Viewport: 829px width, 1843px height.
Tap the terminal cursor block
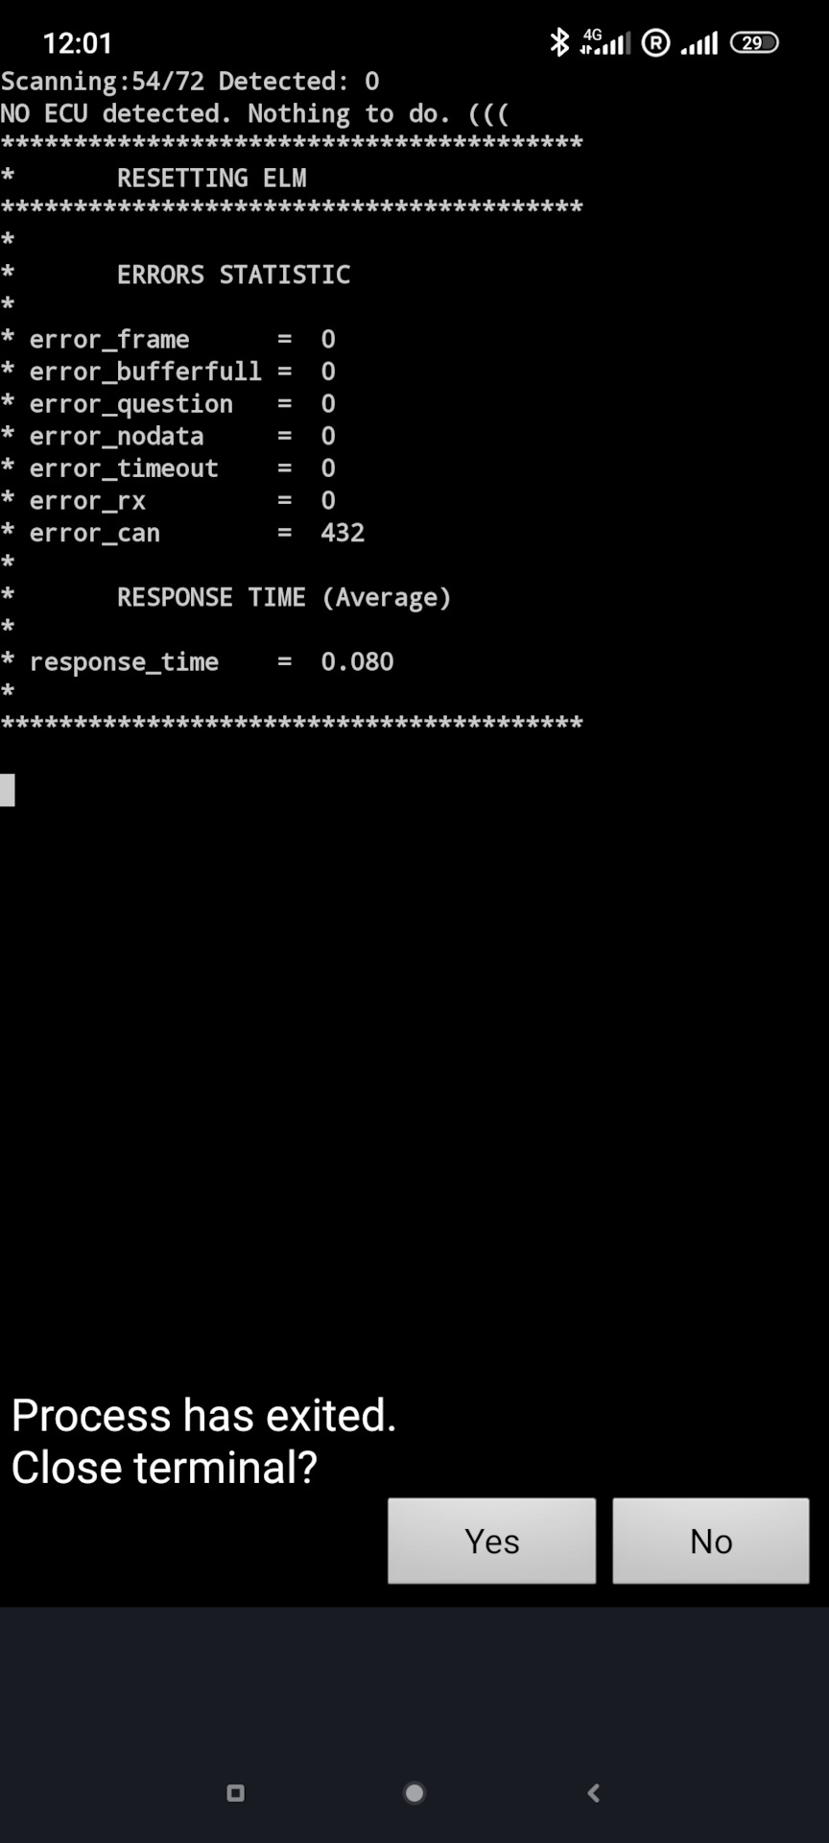[x=8, y=790]
